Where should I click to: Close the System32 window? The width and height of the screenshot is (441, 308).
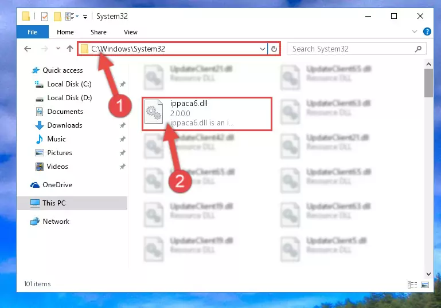pyautogui.click(x=420, y=16)
